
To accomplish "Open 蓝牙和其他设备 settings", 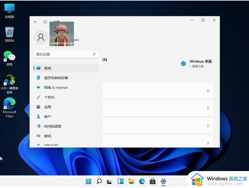I will 66,78.
